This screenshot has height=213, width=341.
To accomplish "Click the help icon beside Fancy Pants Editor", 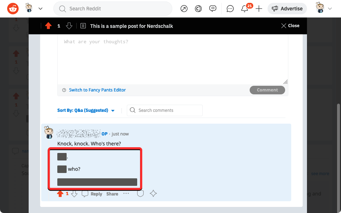I will 64,90.
